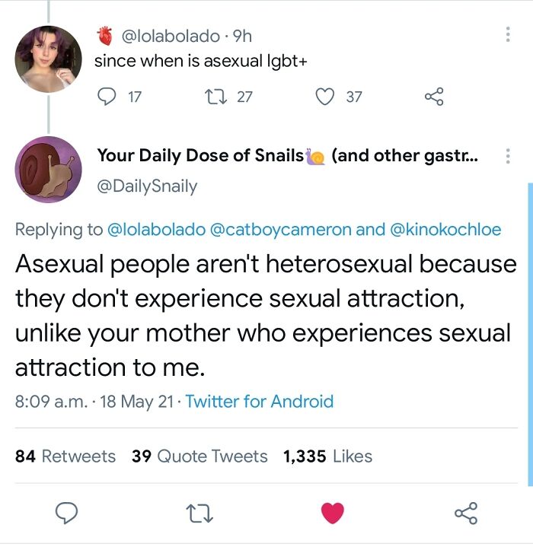
Task: Like the @lolabolado tweet
Action: click(x=325, y=97)
